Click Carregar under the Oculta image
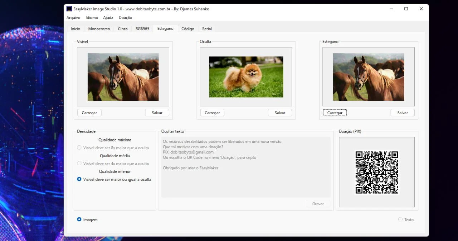 point(212,113)
